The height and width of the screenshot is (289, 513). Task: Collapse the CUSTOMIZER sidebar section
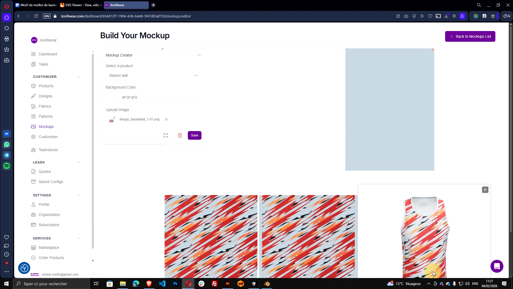(79, 77)
